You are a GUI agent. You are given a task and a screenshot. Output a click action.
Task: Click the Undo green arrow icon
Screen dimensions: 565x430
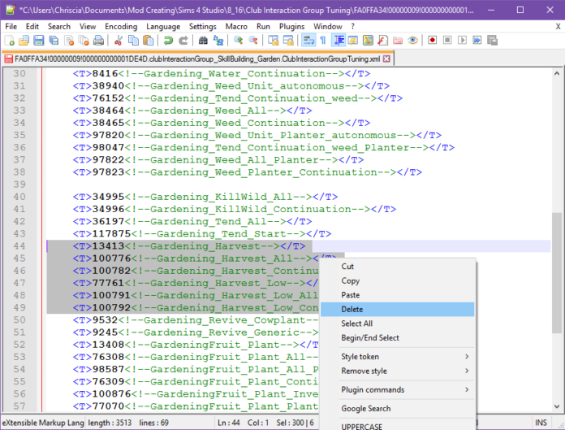click(x=168, y=40)
